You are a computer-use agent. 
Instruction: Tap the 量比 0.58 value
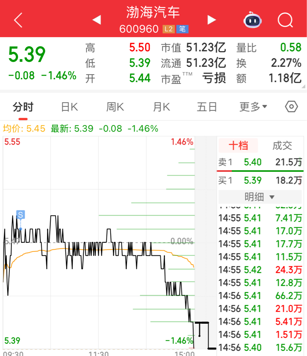coord(291,48)
